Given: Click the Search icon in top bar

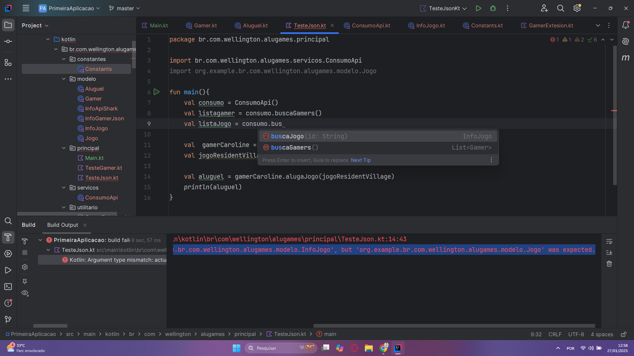Looking at the screenshot, I should pyautogui.click(x=561, y=8).
